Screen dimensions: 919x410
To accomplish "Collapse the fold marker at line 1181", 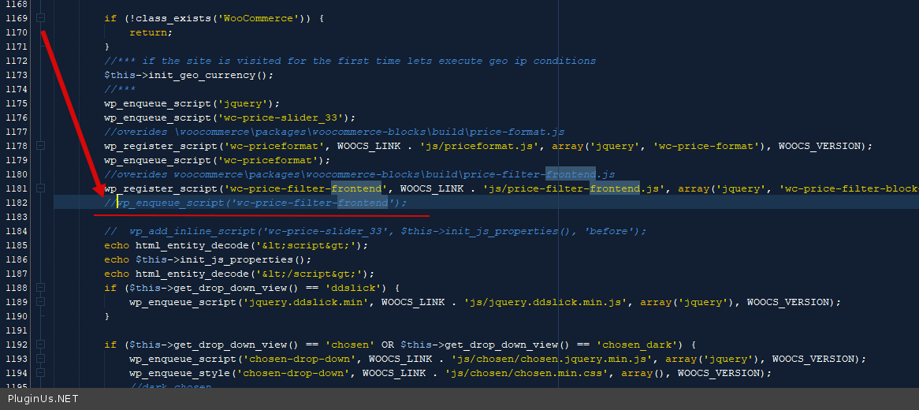I will [41, 188].
